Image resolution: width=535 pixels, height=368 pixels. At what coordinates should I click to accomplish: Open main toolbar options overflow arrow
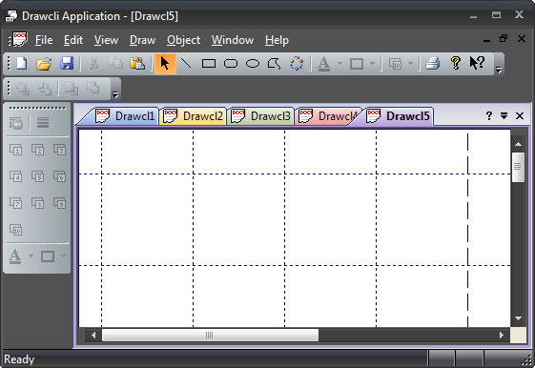(499, 70)
